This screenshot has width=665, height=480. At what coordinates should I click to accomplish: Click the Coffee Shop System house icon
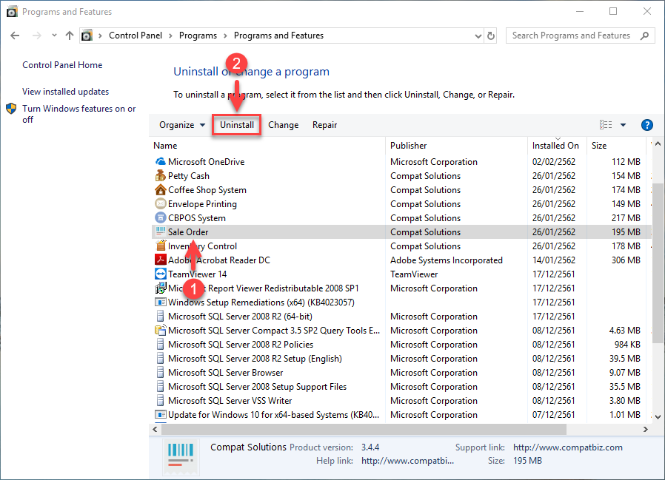160,190
